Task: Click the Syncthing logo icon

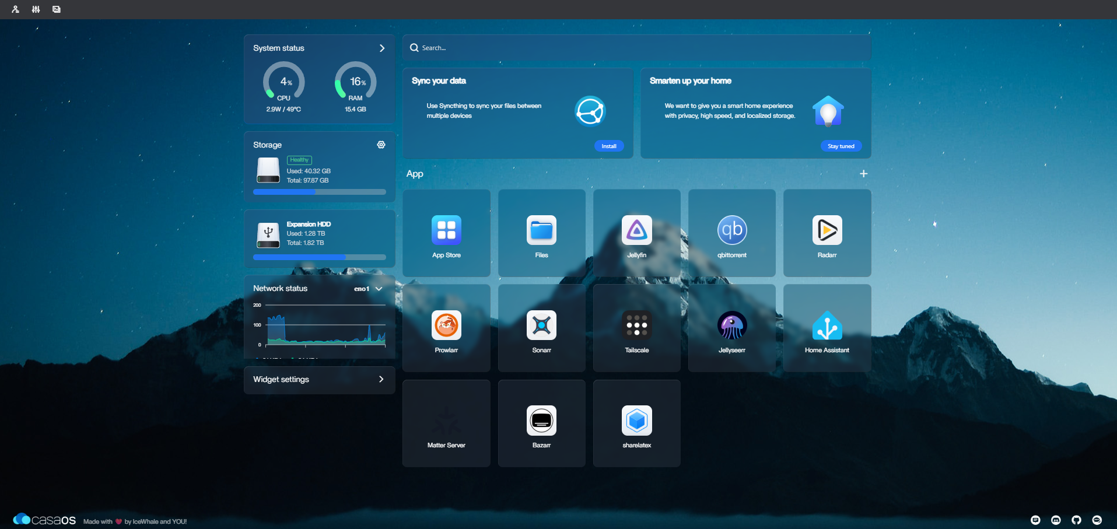Action: tap(590, 111)
